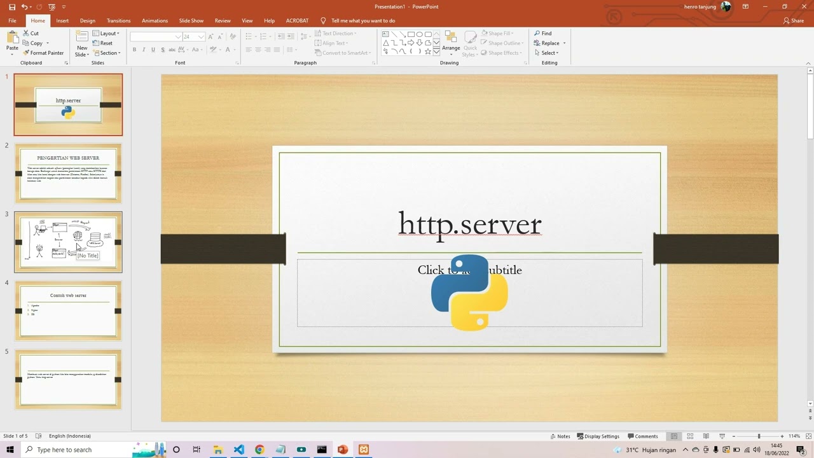Click the spell check icon in status bar
The image size is (814, 458).
(x=39, y=436)
